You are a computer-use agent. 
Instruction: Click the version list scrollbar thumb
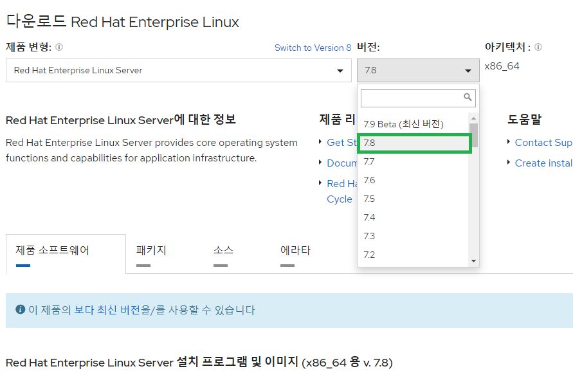click(x=473, y=135)
